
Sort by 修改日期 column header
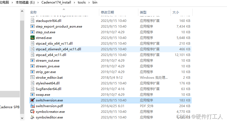pyautogui.click(x=107, y=12)
